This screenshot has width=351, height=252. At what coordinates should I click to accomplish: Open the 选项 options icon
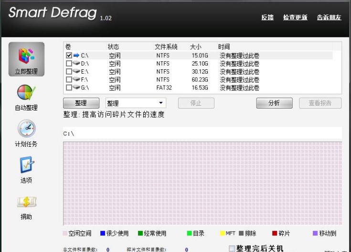26,165
